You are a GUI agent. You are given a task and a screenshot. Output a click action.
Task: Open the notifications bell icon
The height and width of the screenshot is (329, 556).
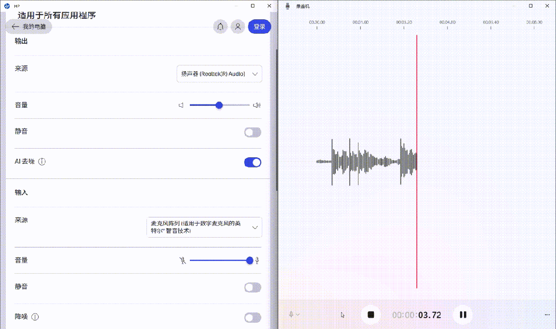(x=220, y=27)
